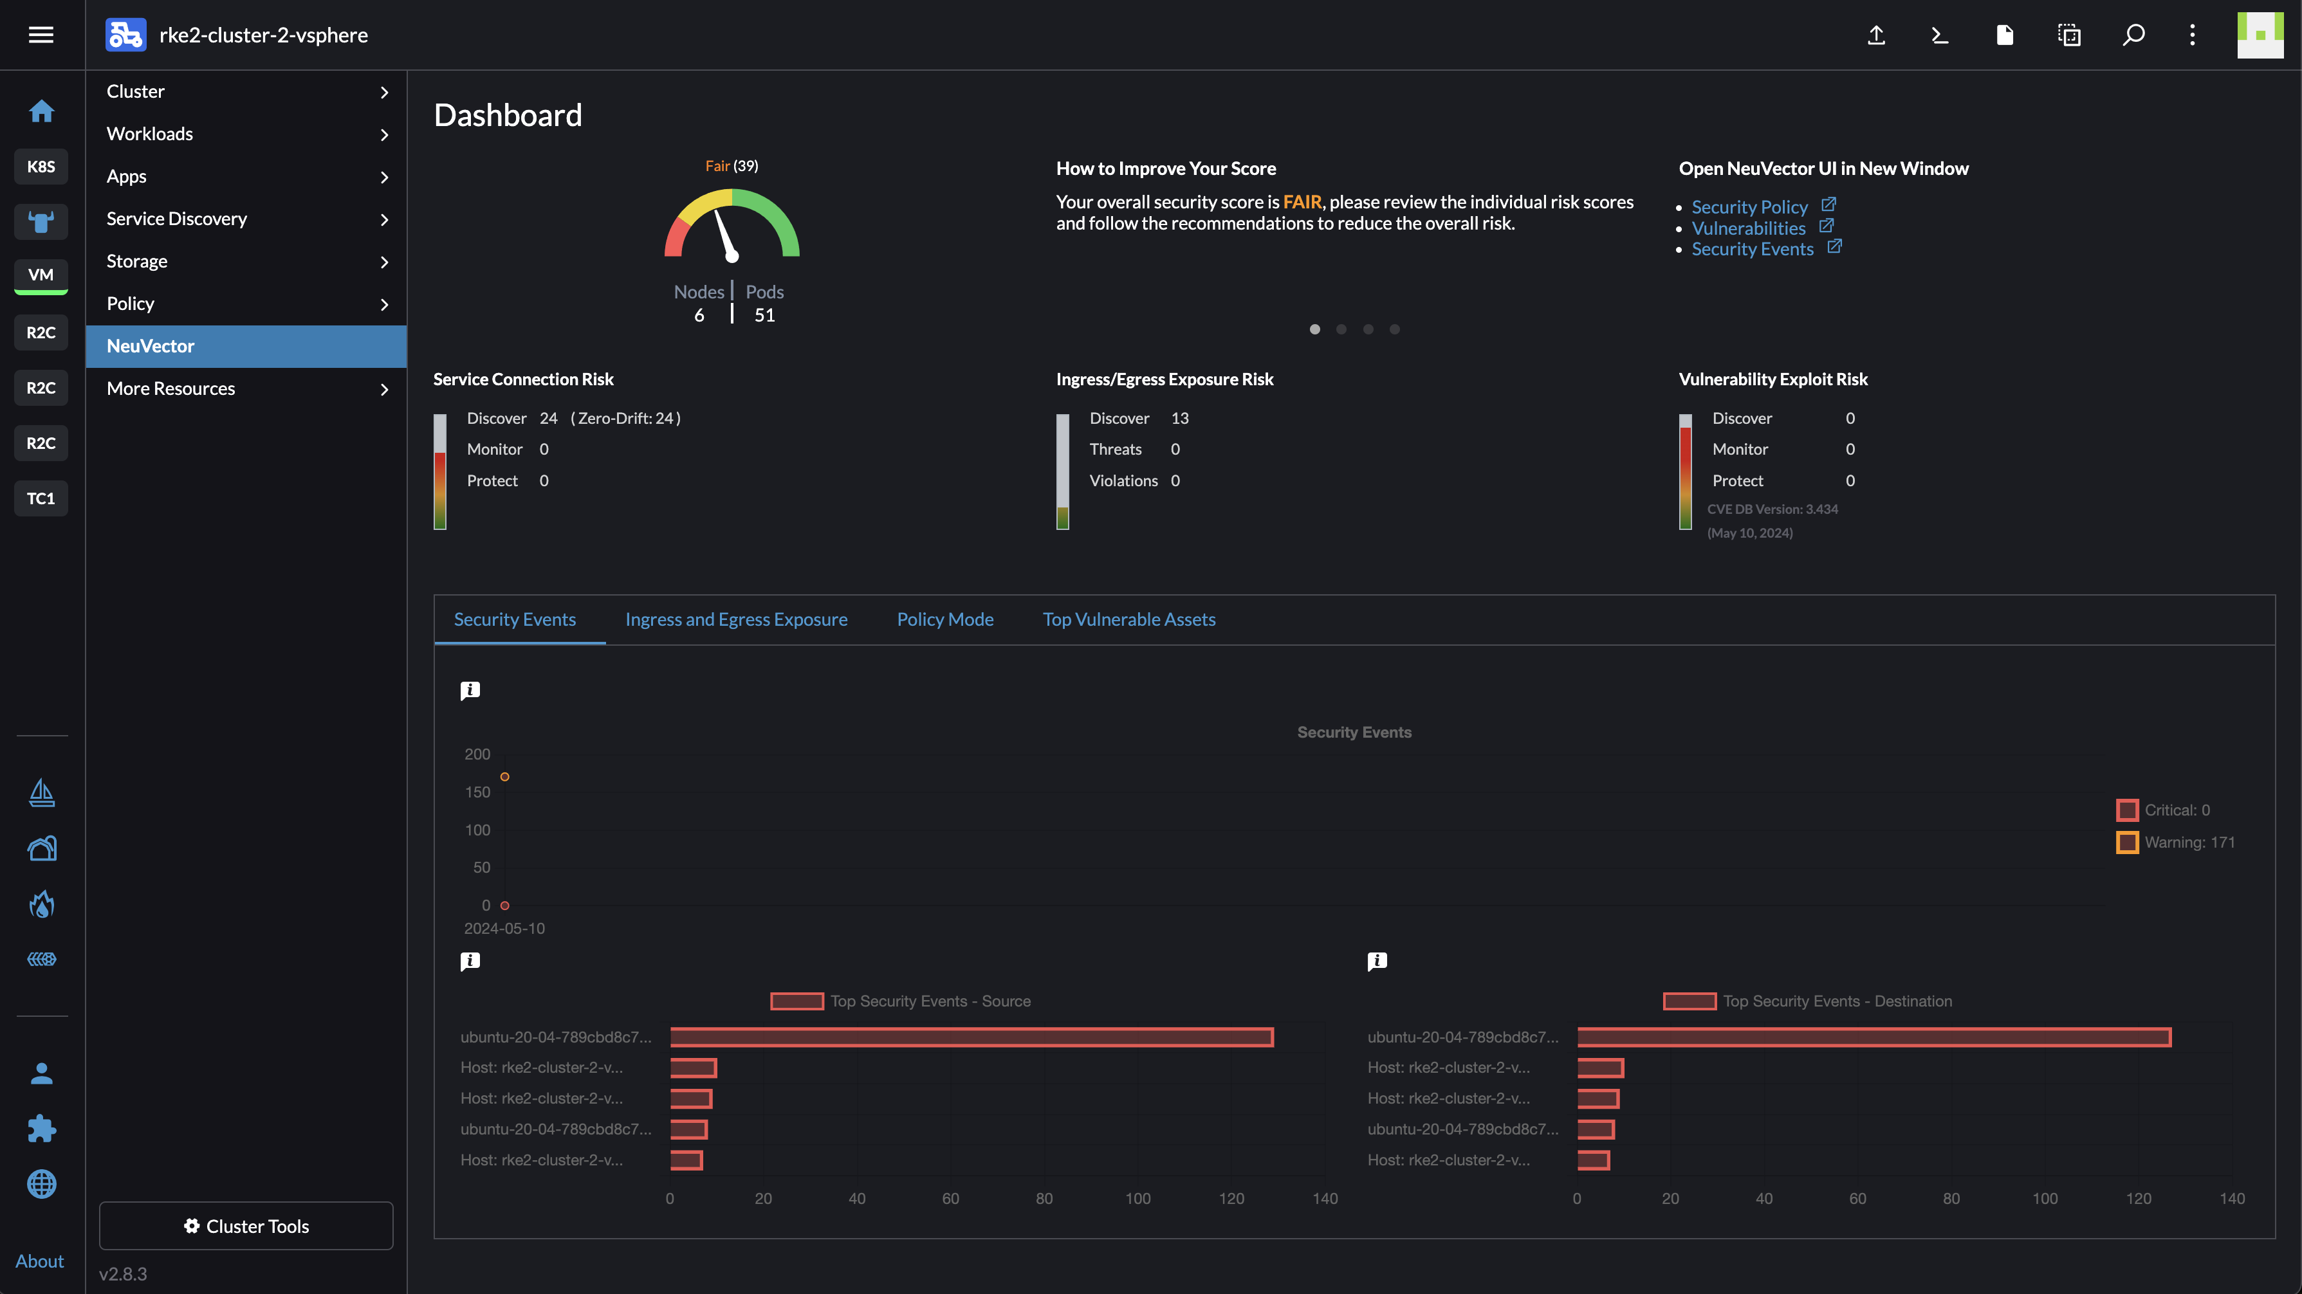The image size is (2302, 1294).
Task: Click the Import YAML upload icon
Action: pos(1877,35)
